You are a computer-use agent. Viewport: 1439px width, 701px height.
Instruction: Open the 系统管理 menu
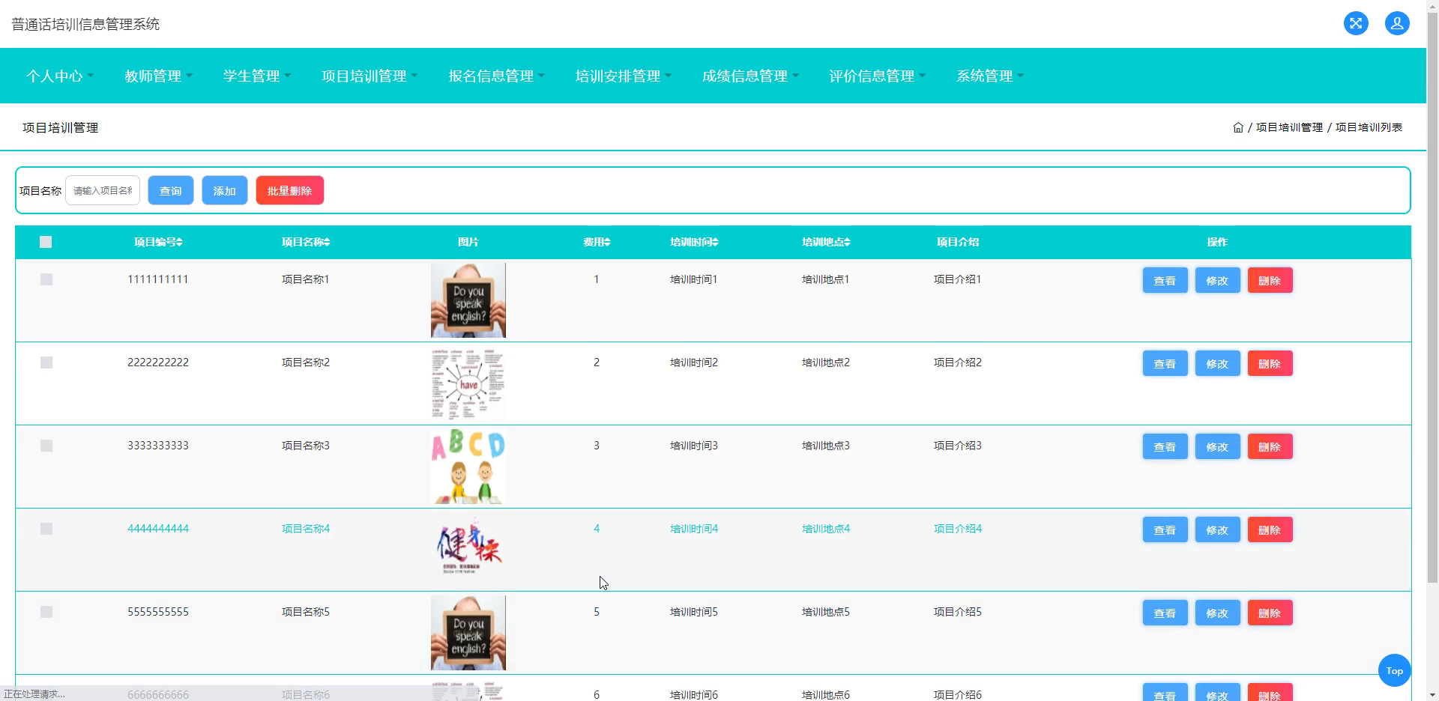pyautogui.click(x=990, y=76)
